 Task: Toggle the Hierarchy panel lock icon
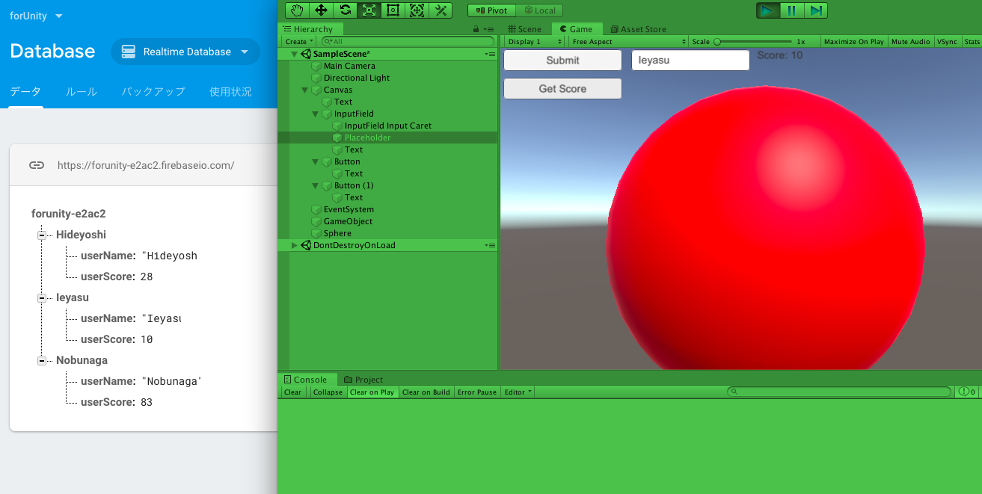click(476, 29)
